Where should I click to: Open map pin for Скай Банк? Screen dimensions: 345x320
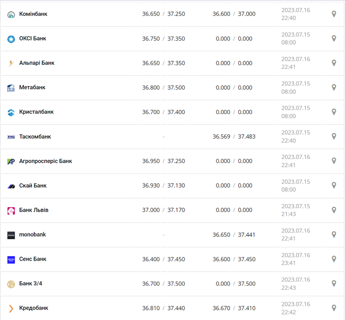(334, 185)
